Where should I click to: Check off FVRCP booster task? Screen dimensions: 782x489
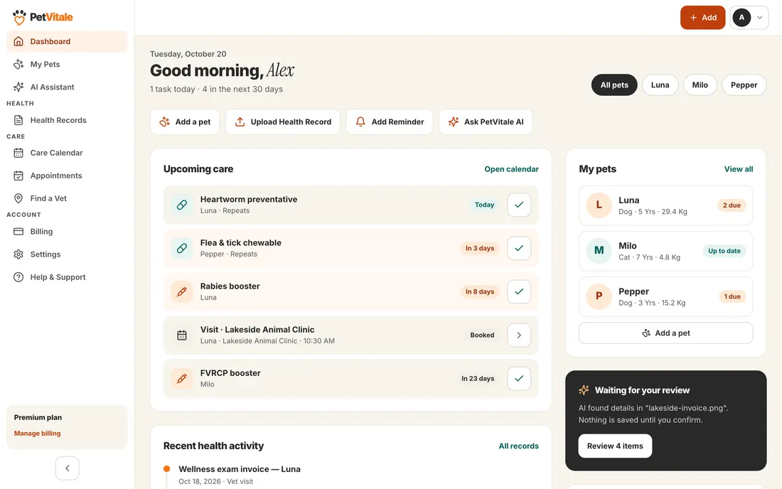click(x=519, y=378)
